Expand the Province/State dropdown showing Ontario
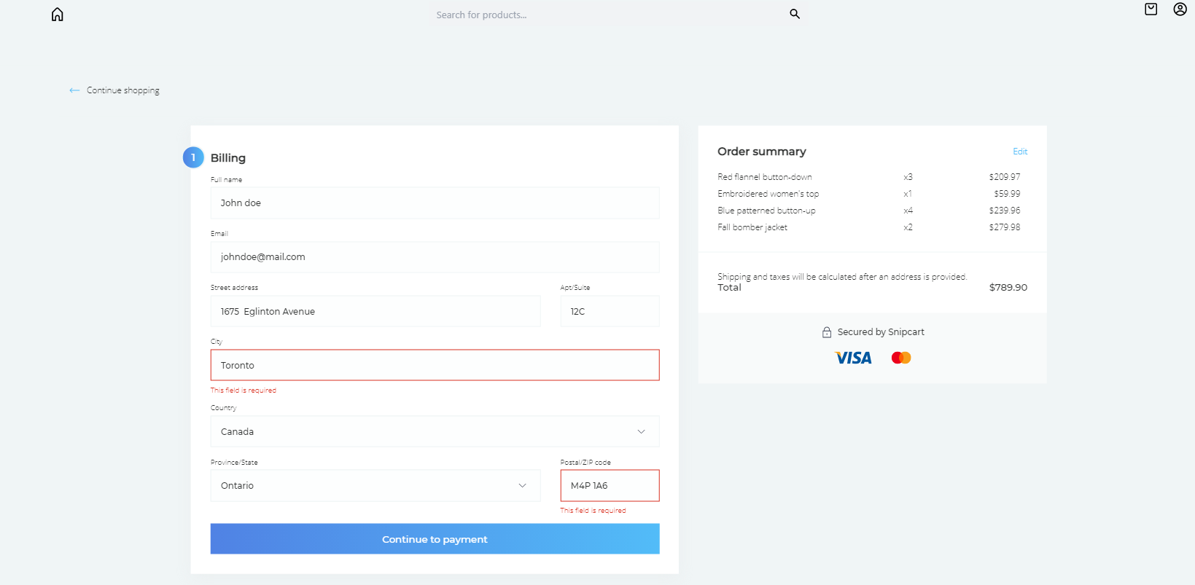The height and width of the screenshot is (585, 1195). 375,485
